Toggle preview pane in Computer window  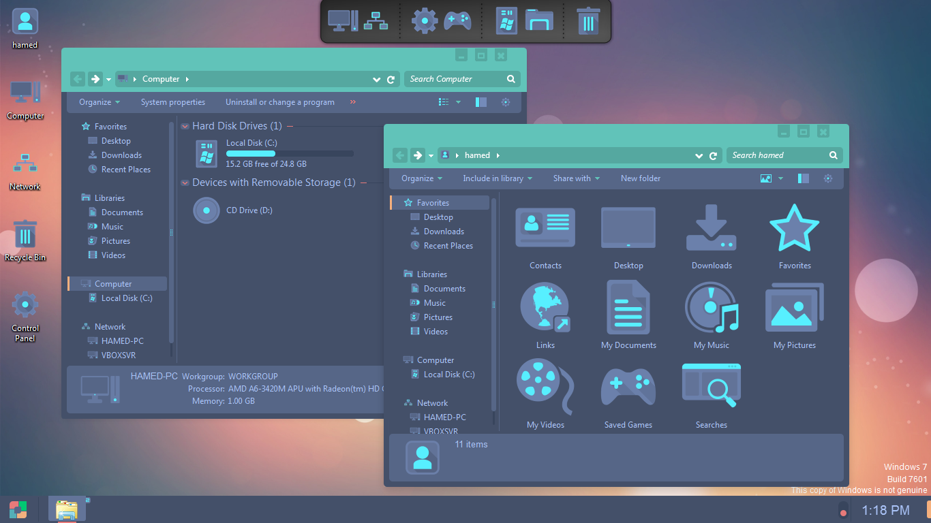point(481,102)
